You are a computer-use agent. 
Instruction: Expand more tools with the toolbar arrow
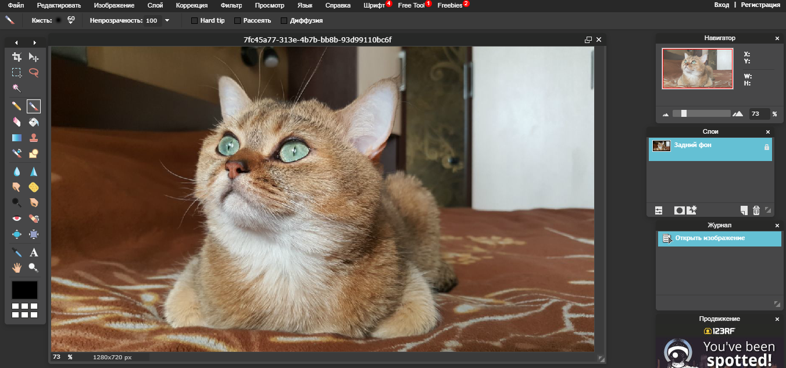34,42
